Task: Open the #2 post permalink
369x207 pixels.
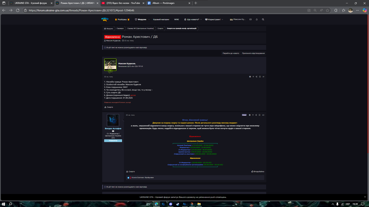Action: click(263, 115)
